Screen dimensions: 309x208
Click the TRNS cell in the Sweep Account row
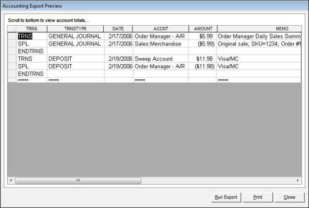click(32, 59)
